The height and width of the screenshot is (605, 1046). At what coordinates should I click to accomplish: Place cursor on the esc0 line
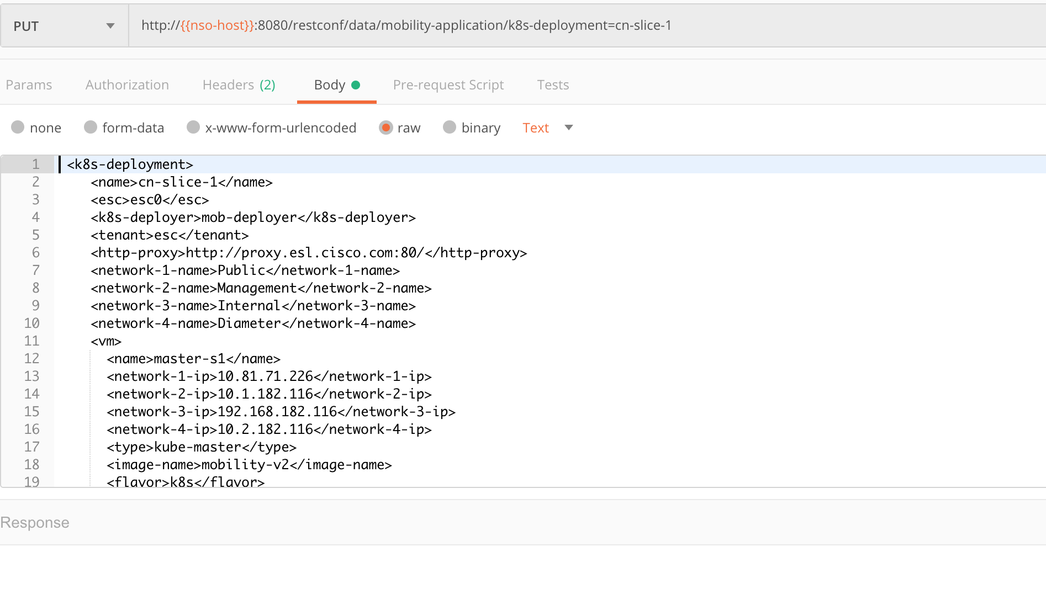[150, 199]
